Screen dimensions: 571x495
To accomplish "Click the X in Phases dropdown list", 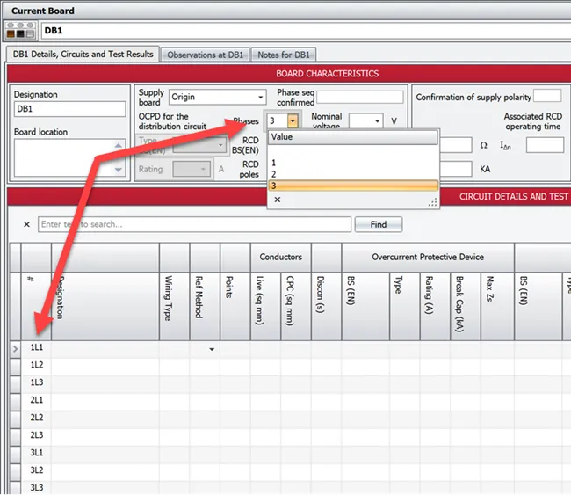I will tap(278, 200).
